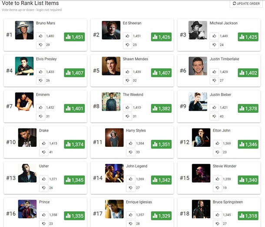Upvote Harry Styles
265x227 pixels.
click(130, 143)
